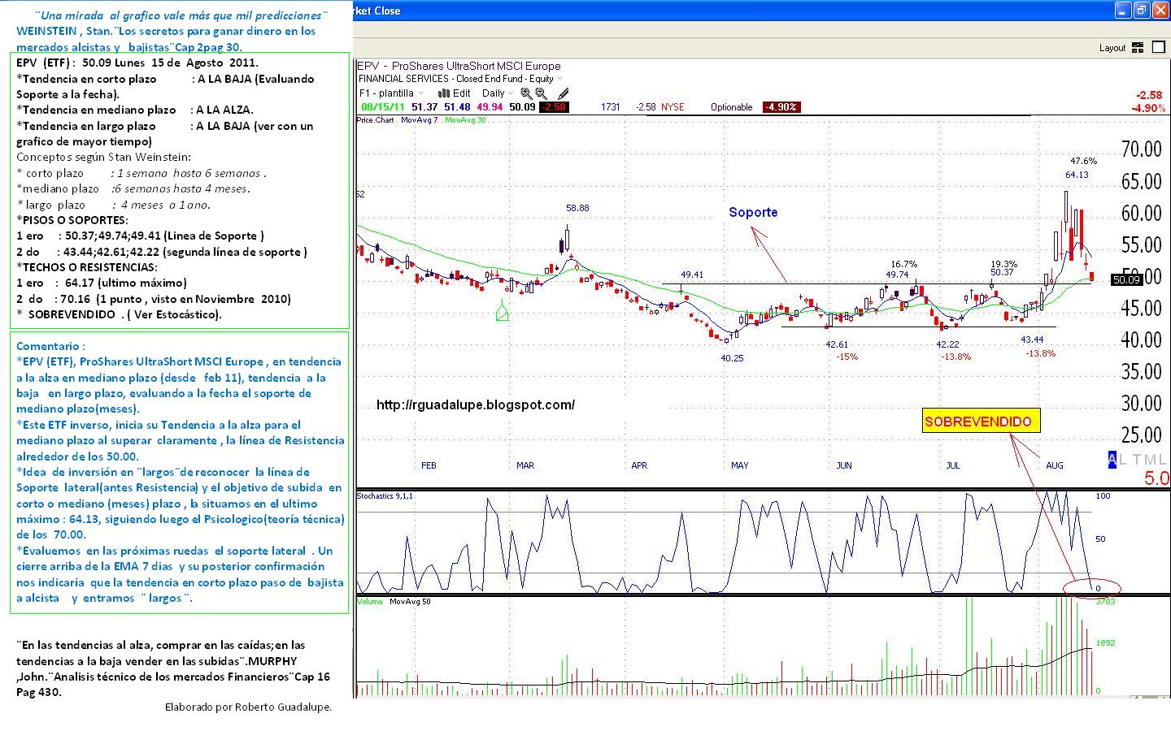1171x731 pixels.
Task: Click the MovAvg 7 indicator label
Action: [x=420, y=120]
